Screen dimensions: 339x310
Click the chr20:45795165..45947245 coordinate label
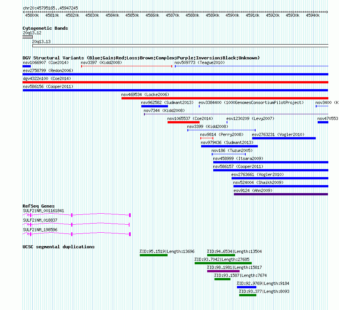[x=50, y=8]
